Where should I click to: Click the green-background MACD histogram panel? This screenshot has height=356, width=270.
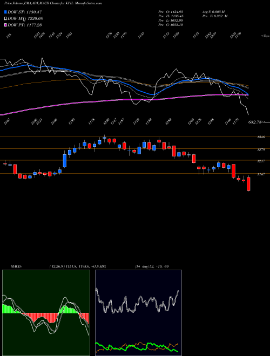[46, 313]
